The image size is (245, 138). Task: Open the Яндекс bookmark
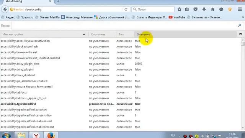tap(8, 17)
